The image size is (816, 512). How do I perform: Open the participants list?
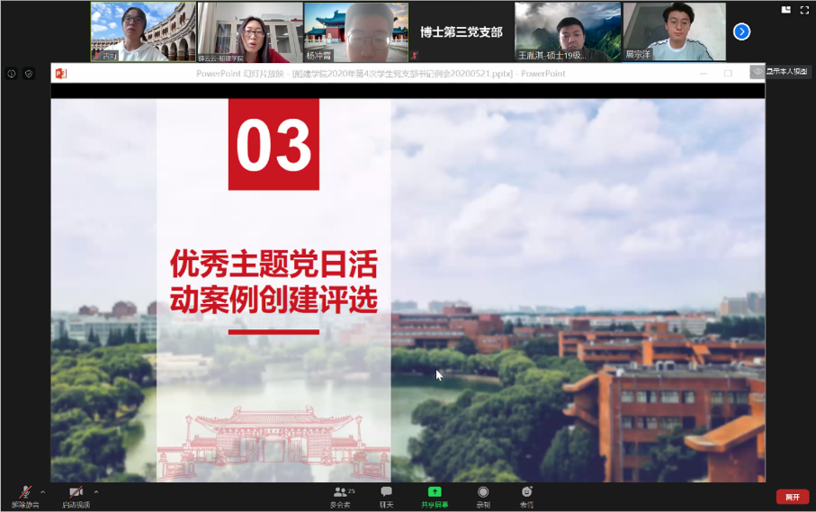[x=342, y=495]
